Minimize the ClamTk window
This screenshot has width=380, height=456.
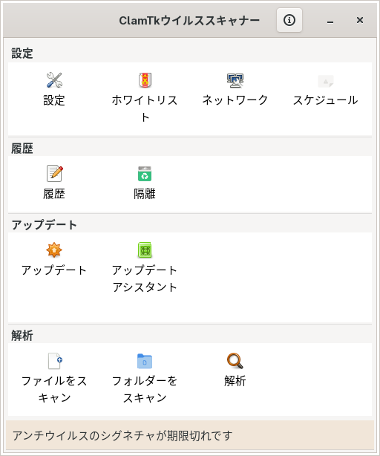tap(330, 20)
